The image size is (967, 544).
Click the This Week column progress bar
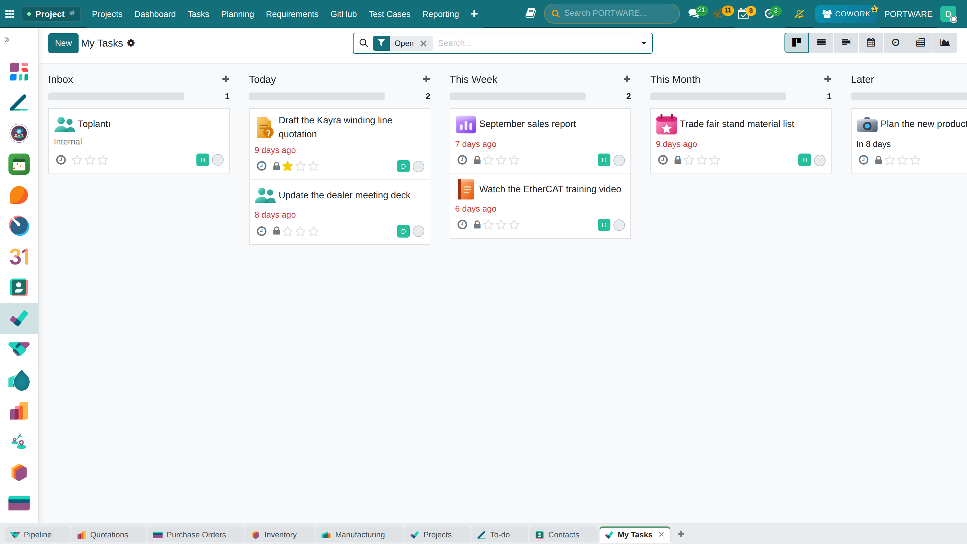pyautogui.click(x=518, y=96)
